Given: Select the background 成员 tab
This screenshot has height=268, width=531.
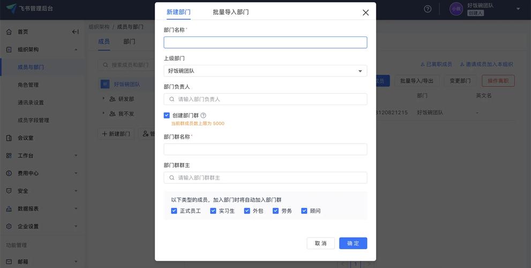Looking at the screenshot, I should (x=104, y=42).
